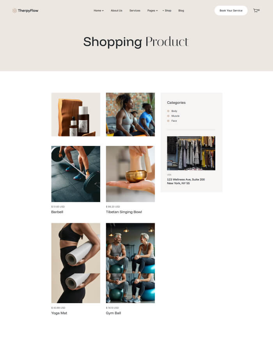273x341 pixels.
Task: Open the Barbell product link
Action: tap(57, 212)
